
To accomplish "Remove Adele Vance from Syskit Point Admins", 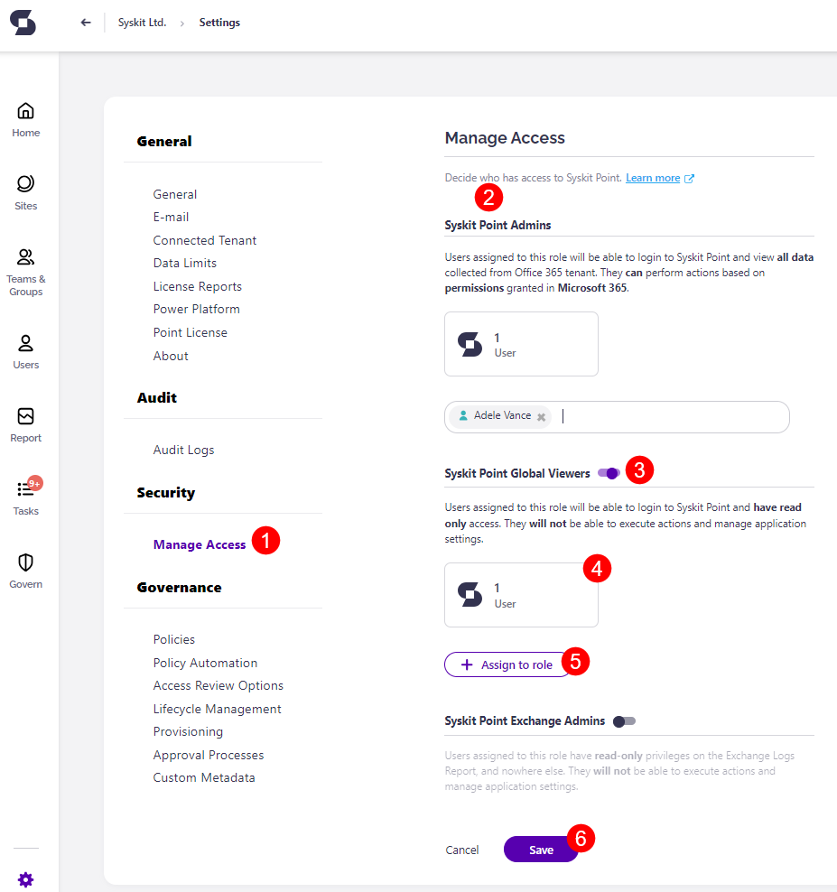I will click(x=540, y=416).
